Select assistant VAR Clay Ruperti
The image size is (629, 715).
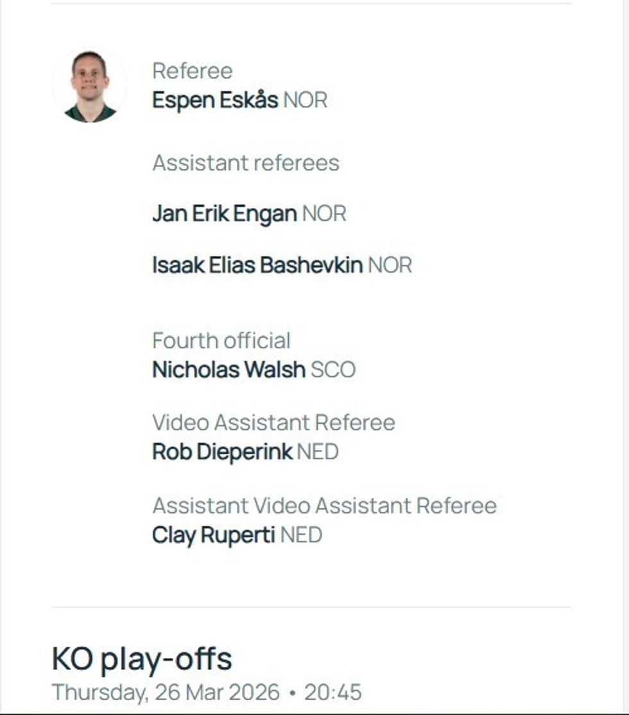(x=214, y=535)
